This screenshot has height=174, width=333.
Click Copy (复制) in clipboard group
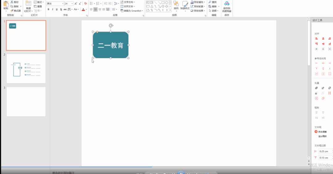click(15, 6)
